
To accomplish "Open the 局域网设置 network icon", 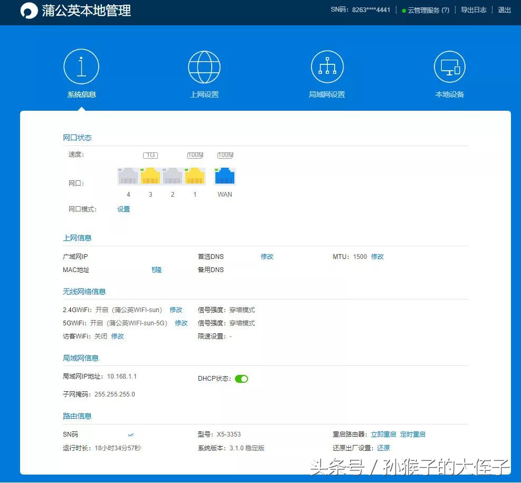I will pyautogui.click(x=327, y=66).
